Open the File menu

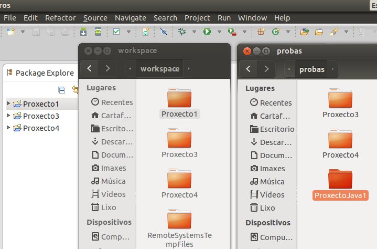tap(10, 18)
